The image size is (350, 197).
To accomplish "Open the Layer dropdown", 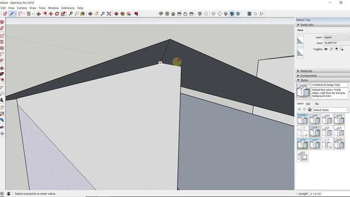I will pyautogui.click(x=337, y=37).
